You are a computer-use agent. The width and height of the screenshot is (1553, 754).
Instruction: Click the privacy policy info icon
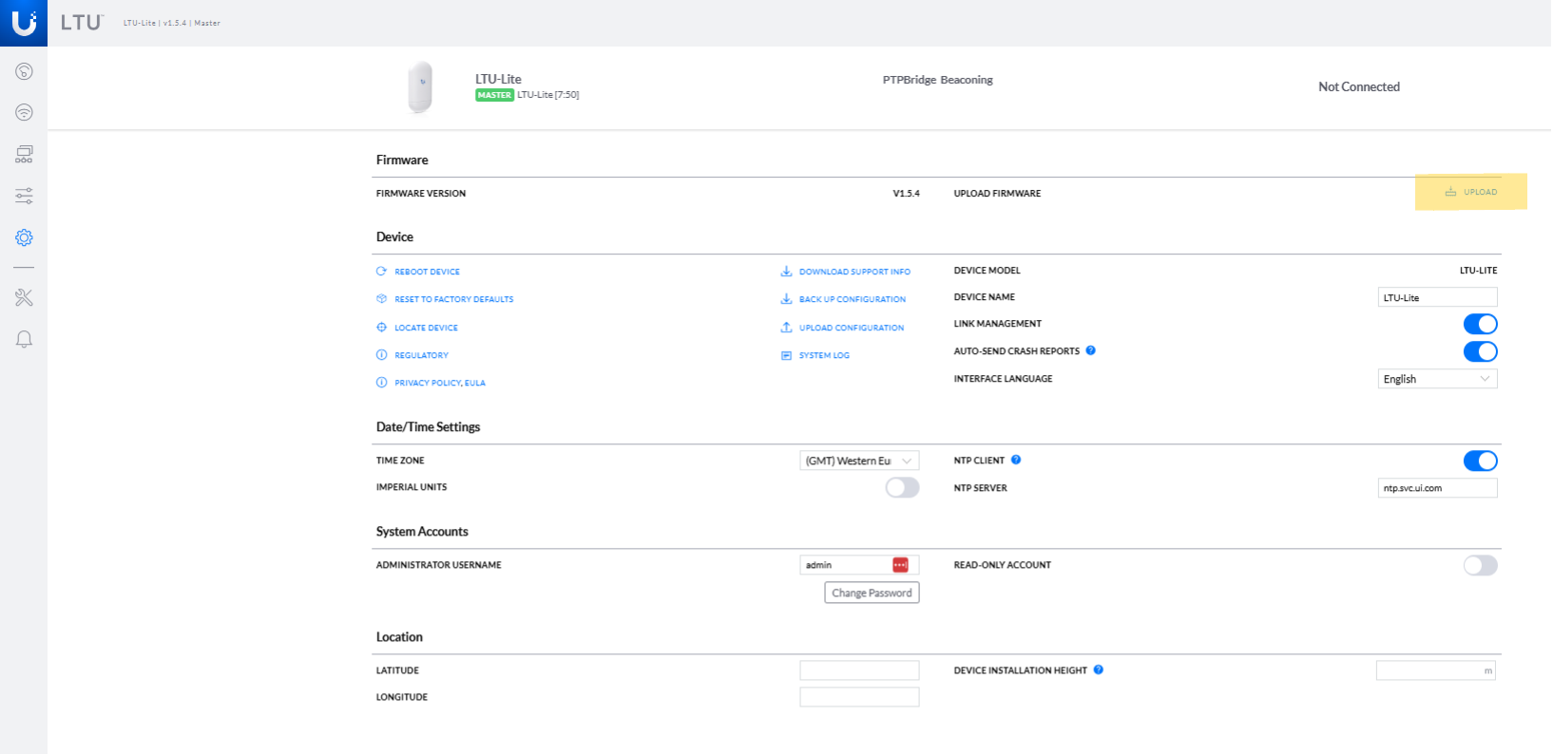(381, 383)
